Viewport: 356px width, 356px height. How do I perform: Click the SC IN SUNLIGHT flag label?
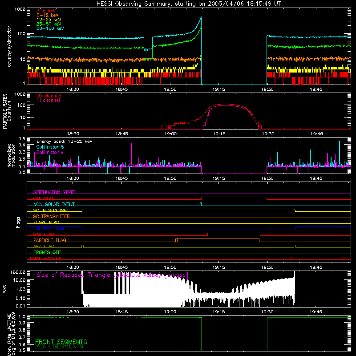[51, 210]
